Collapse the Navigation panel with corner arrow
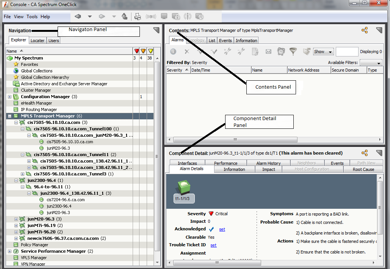 (x=156, y=30)
